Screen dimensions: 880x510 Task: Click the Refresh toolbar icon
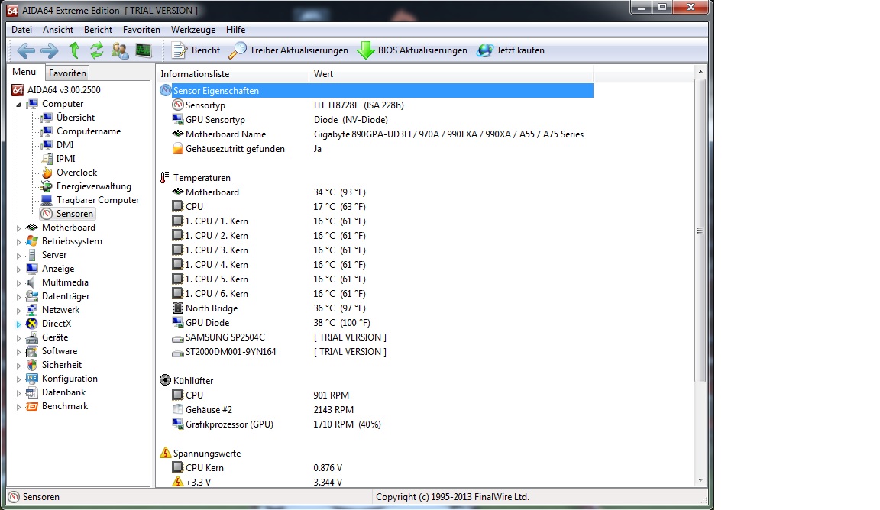(x=96, y=50)
